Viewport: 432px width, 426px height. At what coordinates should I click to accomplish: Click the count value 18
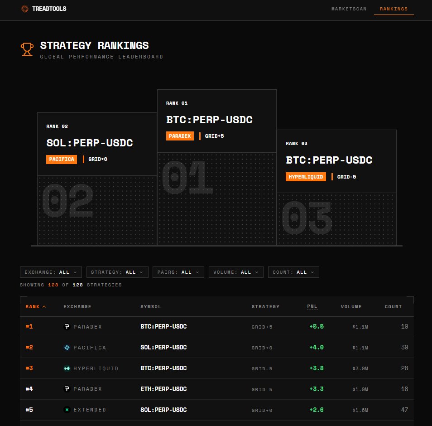pyautogui.click(x=404, y=389)
